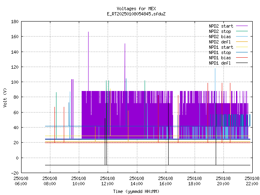Viewport: 260px width, 195px height.
Task: Click the file name E_RT20250108054845.sfduZ
Action: [x=136, y=14]
